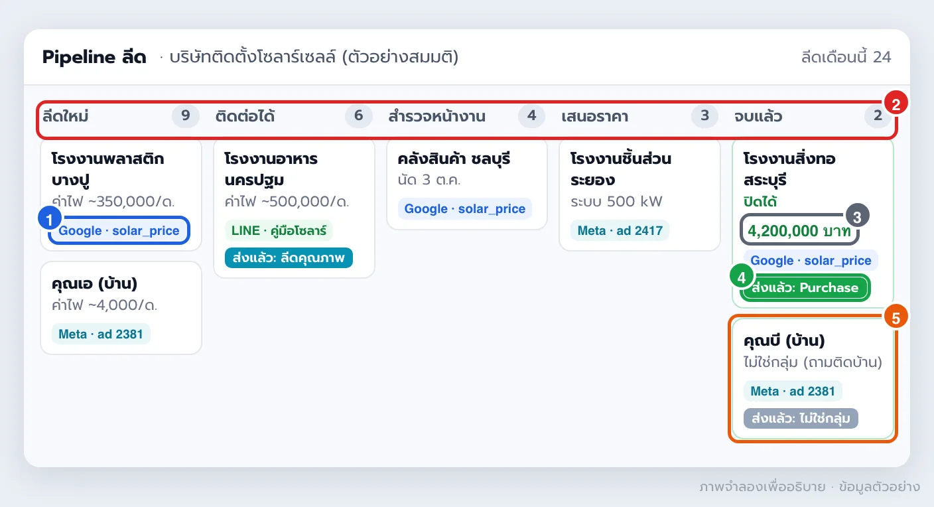This screenshot has width=934, height=507.
Task: Click the "ระบบ 500 kW" system size text
Action: 616,201
